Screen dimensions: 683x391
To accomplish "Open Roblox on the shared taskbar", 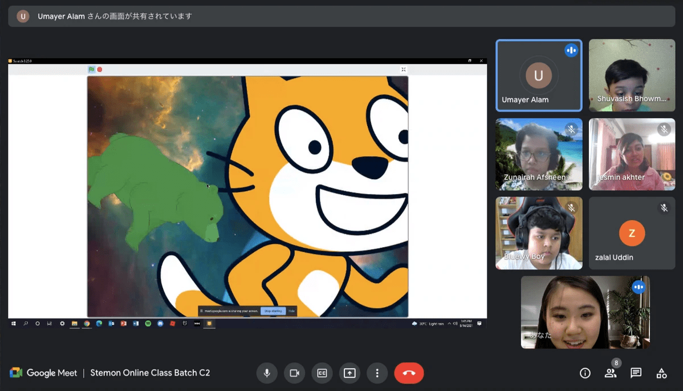I will click(x=173, y=324).
